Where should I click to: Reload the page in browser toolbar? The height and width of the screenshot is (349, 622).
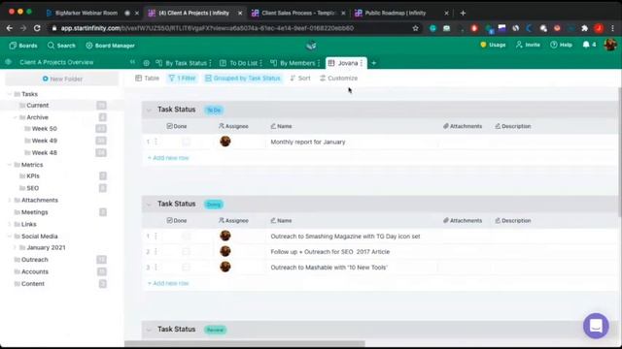[x=37, y=28]
